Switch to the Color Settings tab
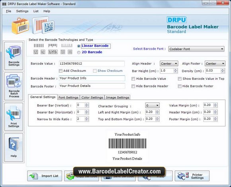 click(x=92, y=97)
